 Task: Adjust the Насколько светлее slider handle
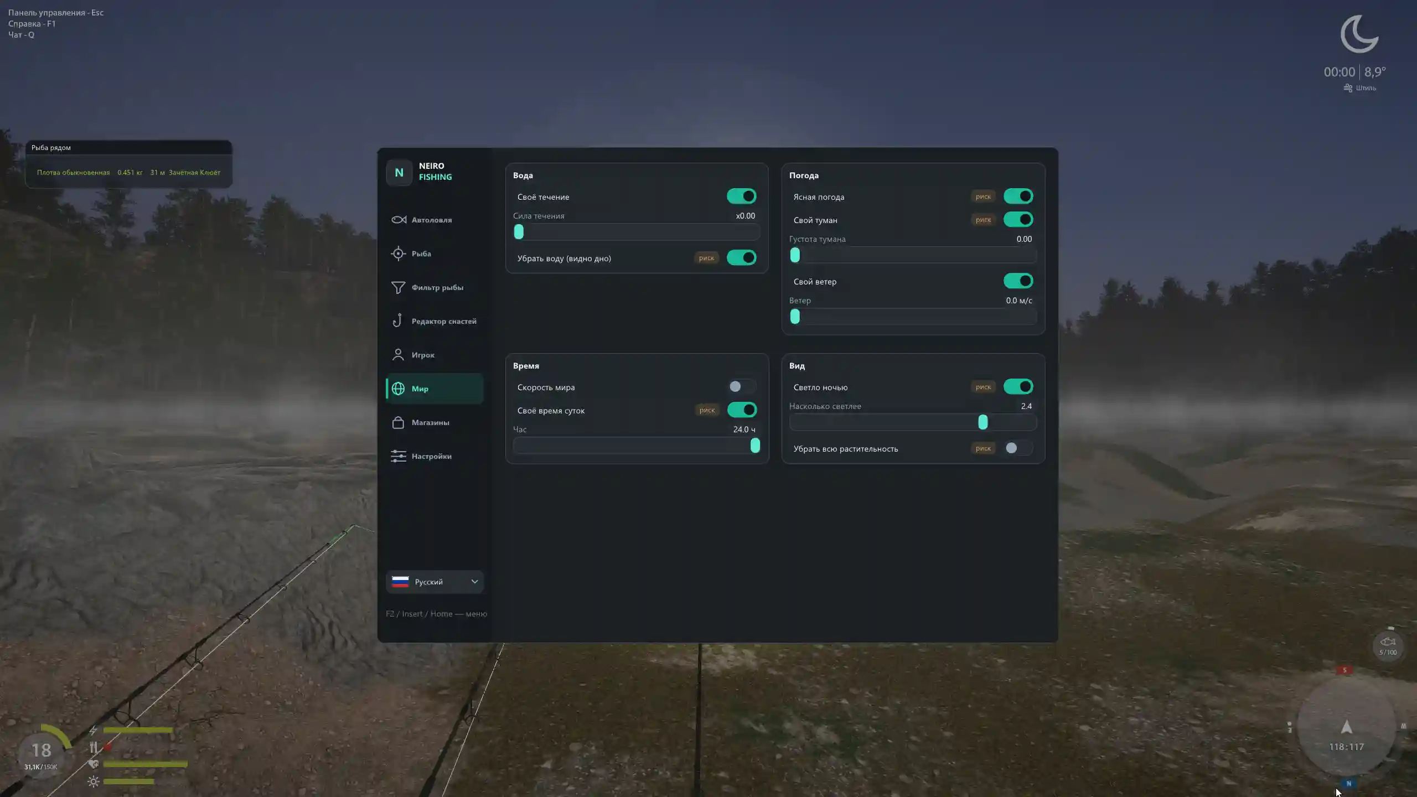(982, 422)
